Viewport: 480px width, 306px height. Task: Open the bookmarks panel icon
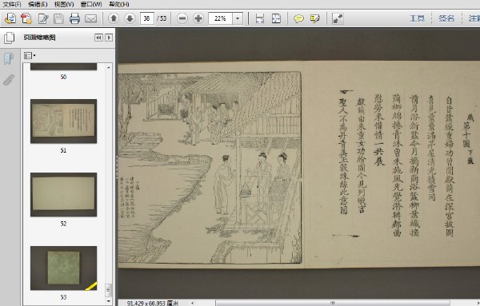click(x=9, y=58)
